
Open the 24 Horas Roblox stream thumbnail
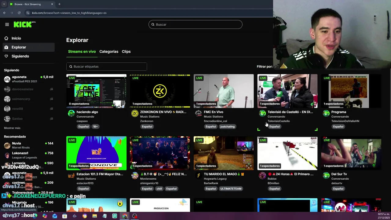click(287, 153)
